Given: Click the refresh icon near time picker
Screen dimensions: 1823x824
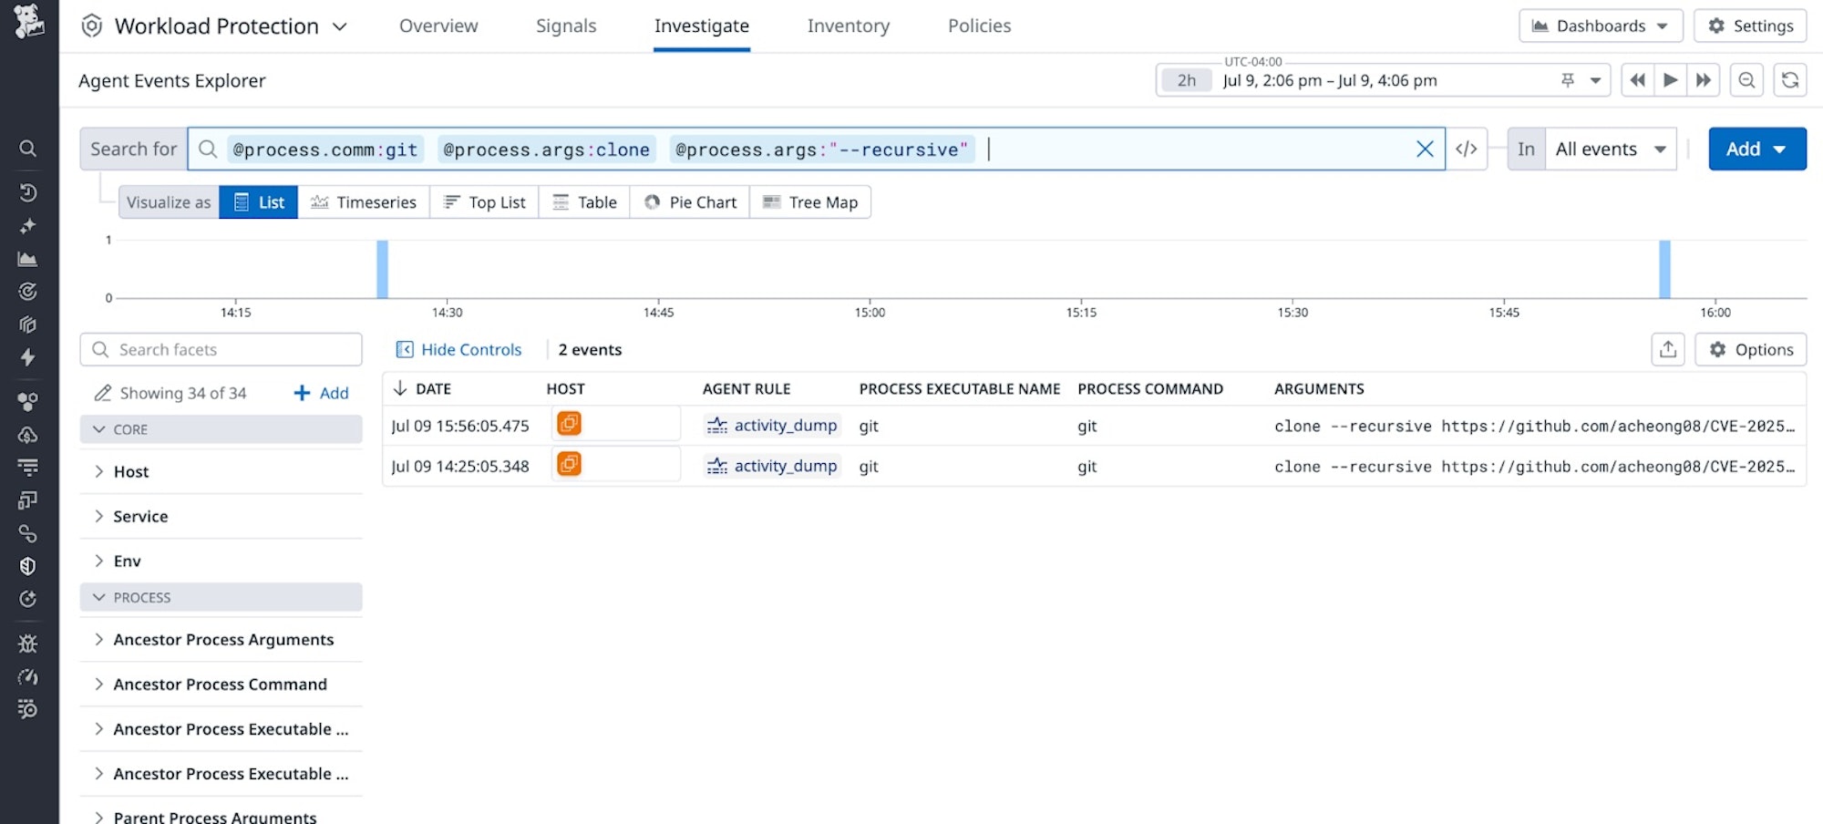Looking at the screenshot, I should coord(1790,80).
